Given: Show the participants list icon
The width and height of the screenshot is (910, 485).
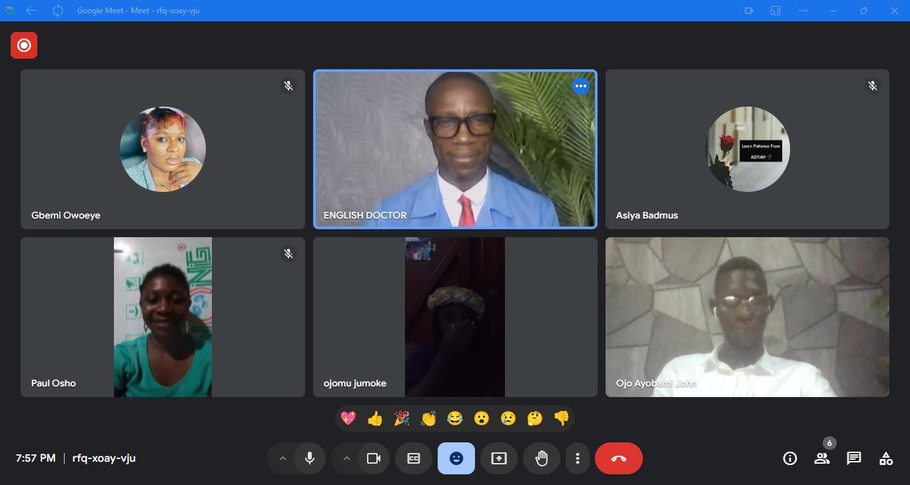Looking at the screenshot, I should (x=821, y=458).
